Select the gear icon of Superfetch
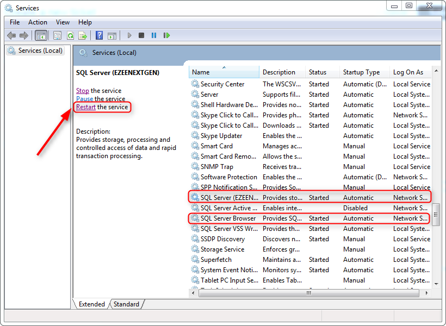446x326 pixels. pos(195,259)
